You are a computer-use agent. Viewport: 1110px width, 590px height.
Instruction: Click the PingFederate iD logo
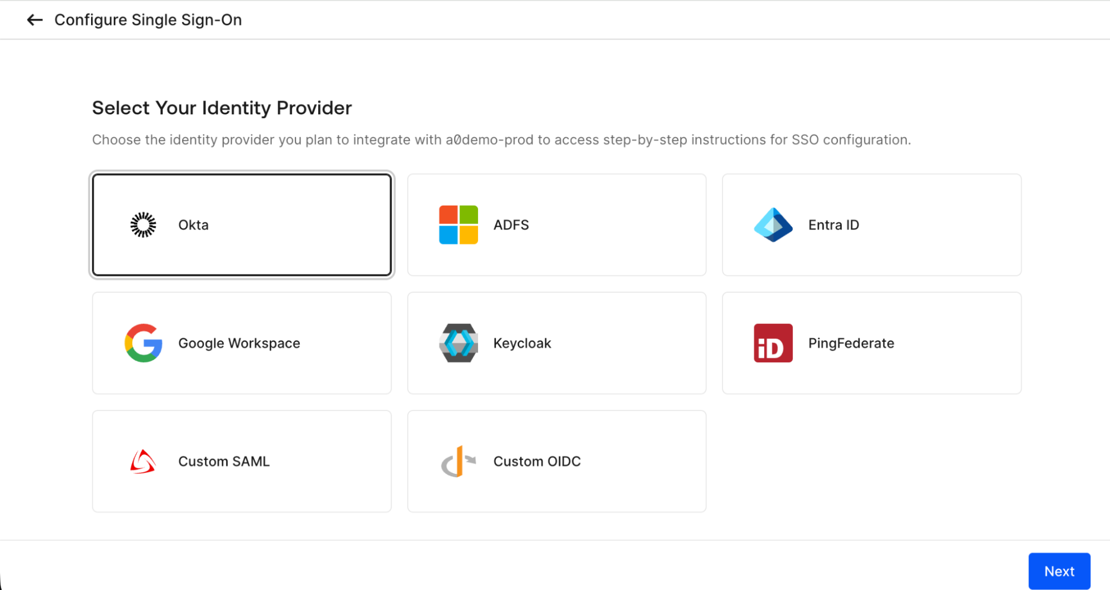click(x=772, y=343)
